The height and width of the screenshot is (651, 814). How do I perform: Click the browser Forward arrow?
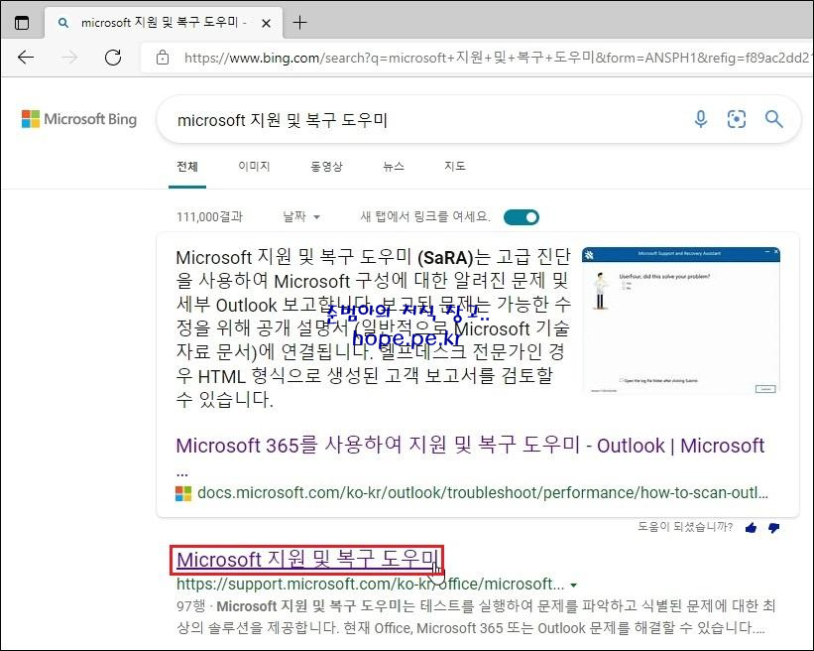[x=69, y=58]
